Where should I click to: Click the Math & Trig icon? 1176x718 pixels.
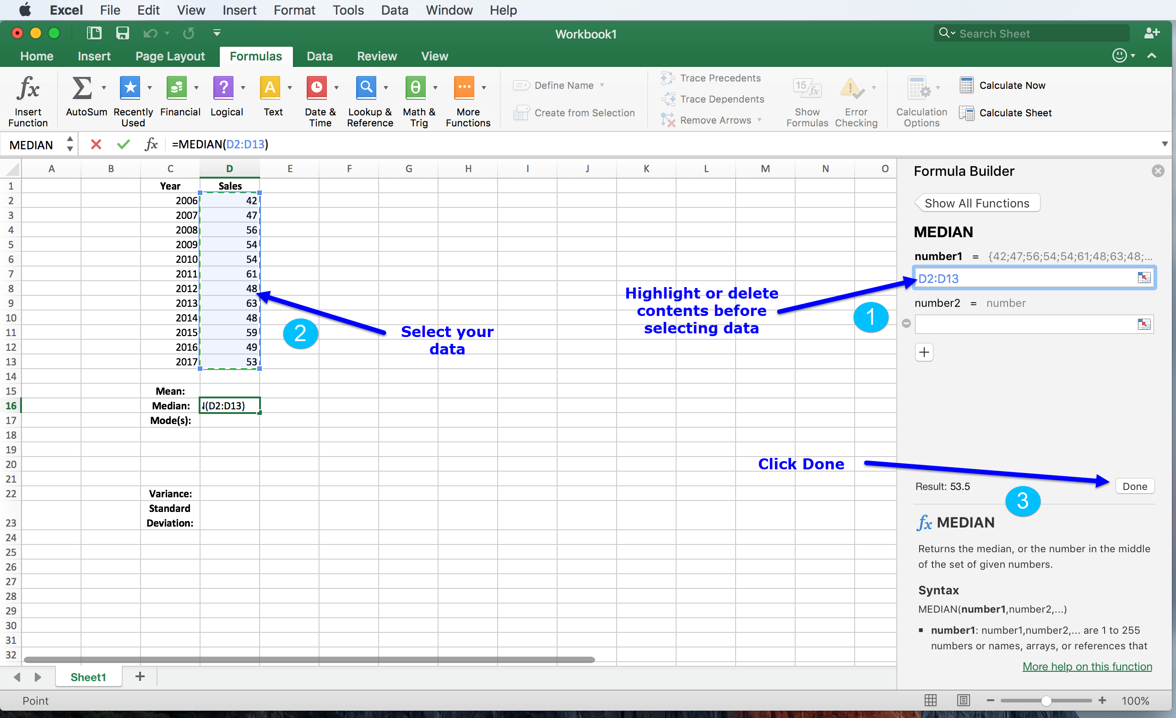415,88
